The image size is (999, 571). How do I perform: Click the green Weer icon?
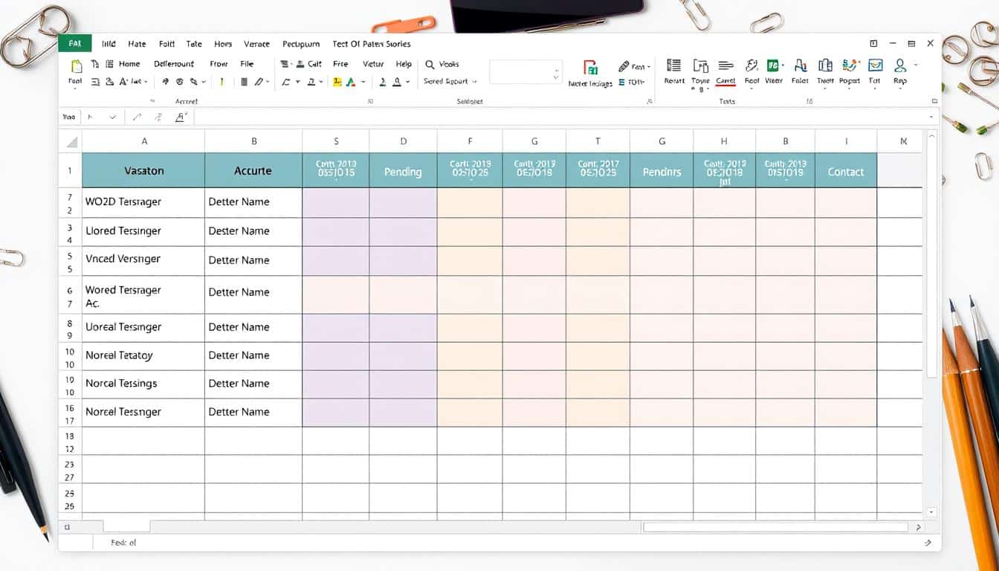coord(773,66)
